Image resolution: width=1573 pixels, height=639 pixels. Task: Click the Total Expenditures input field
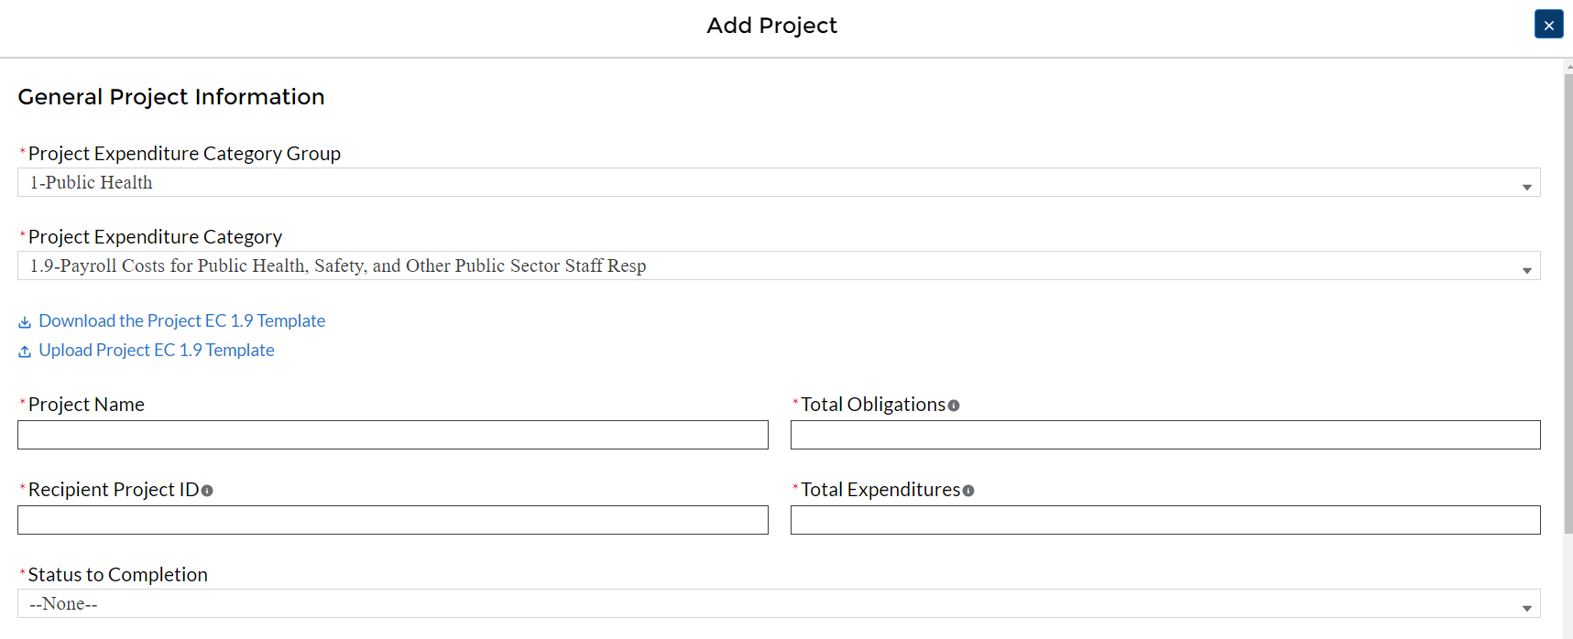[x=1164, y=520]
